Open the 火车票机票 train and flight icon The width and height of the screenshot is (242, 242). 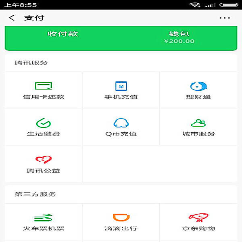44,218
